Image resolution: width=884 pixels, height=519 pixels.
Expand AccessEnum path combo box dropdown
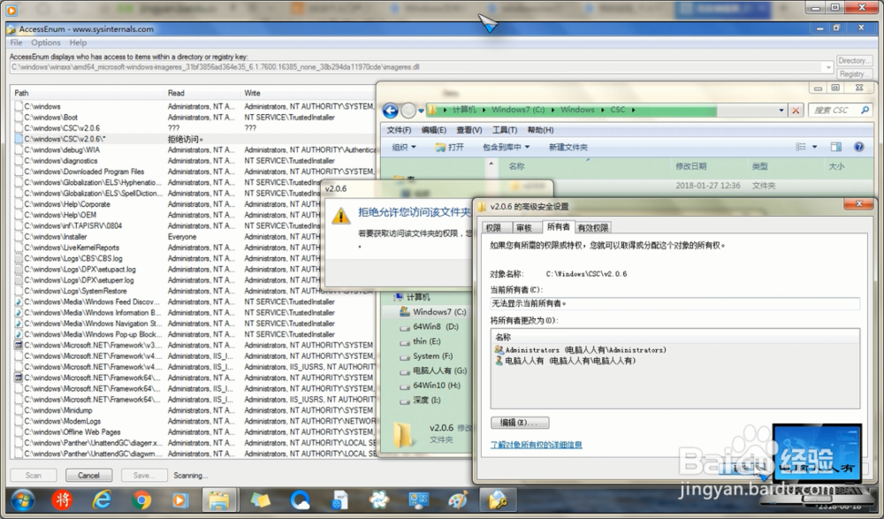[827, 67]
